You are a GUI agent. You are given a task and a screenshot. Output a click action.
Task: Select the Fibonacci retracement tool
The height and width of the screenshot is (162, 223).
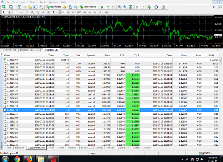(x=38, y=12)
